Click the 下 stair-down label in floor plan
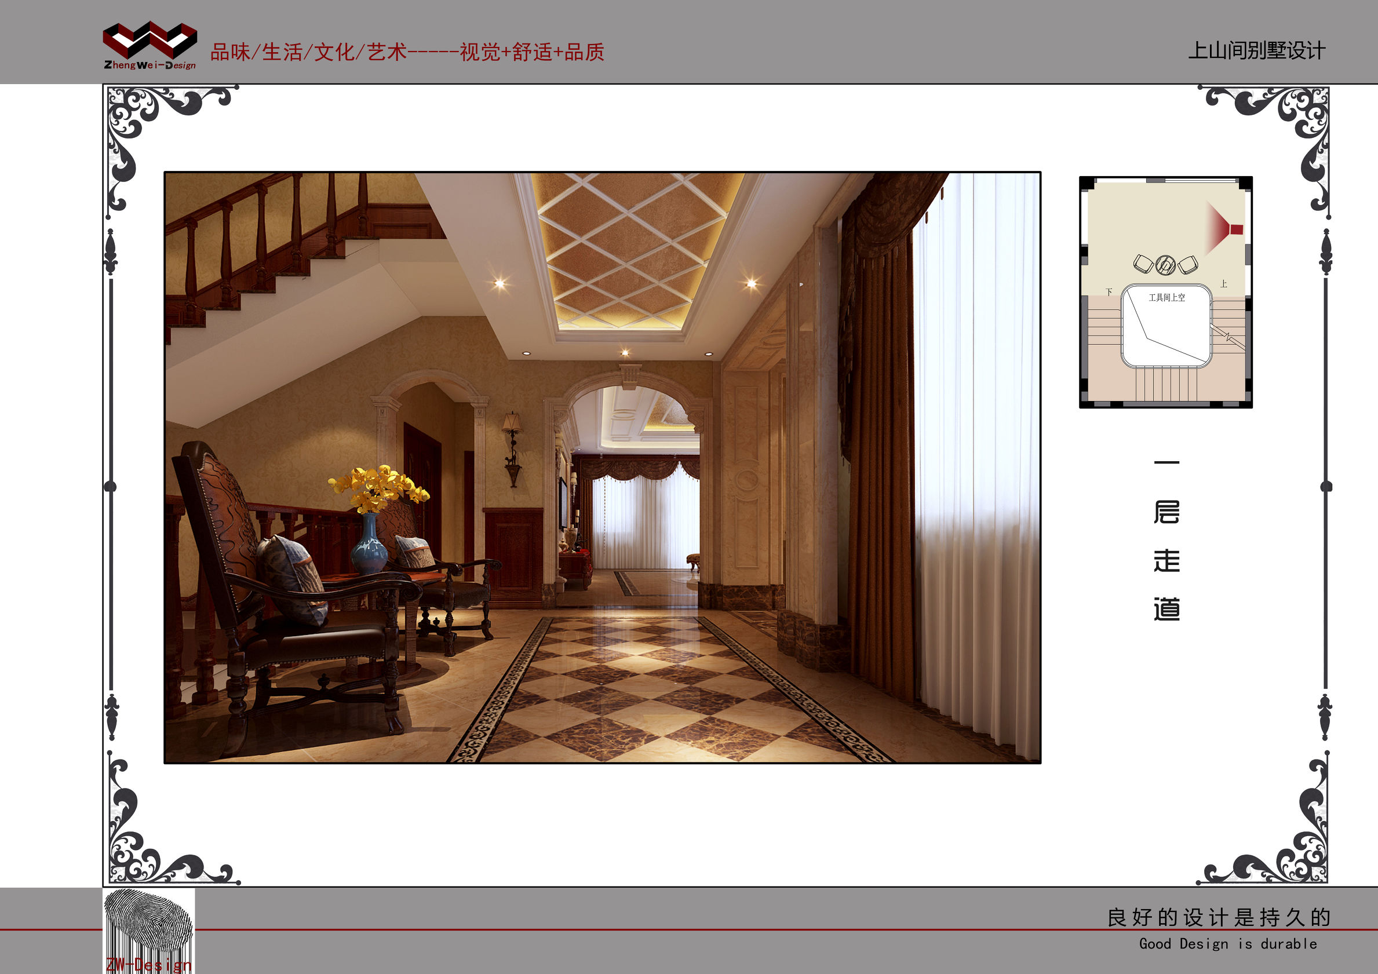Image resolution: width=1378 pixels, height=974 pixels. tap(1109, 292)
